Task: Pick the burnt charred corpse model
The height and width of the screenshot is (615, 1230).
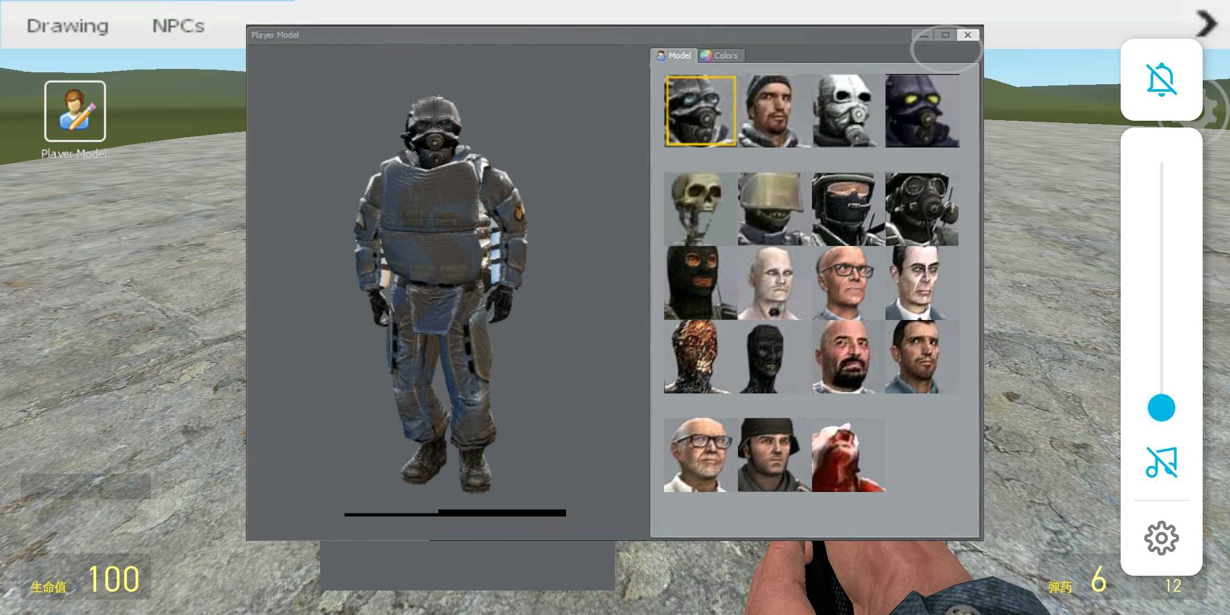Action: coord(700,356)
